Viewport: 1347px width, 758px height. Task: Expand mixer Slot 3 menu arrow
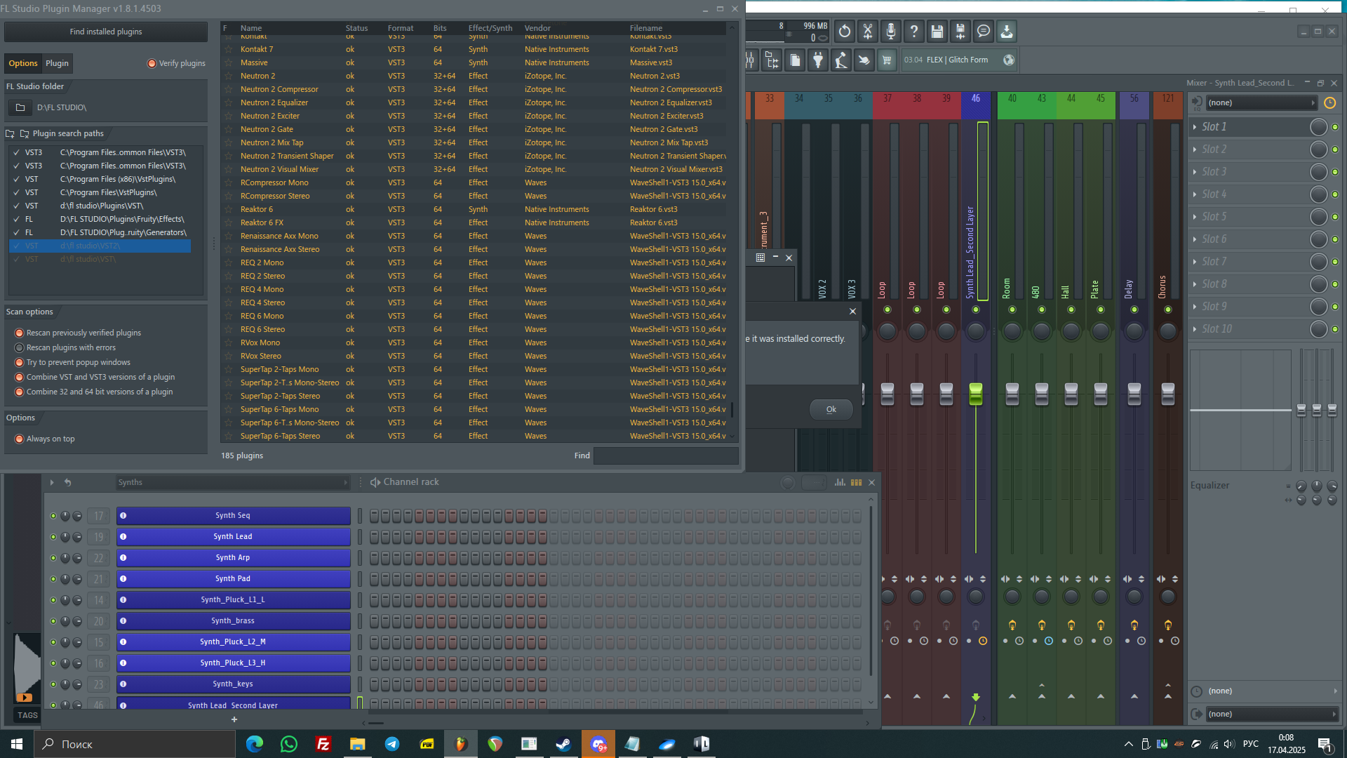pos(1195,172)
